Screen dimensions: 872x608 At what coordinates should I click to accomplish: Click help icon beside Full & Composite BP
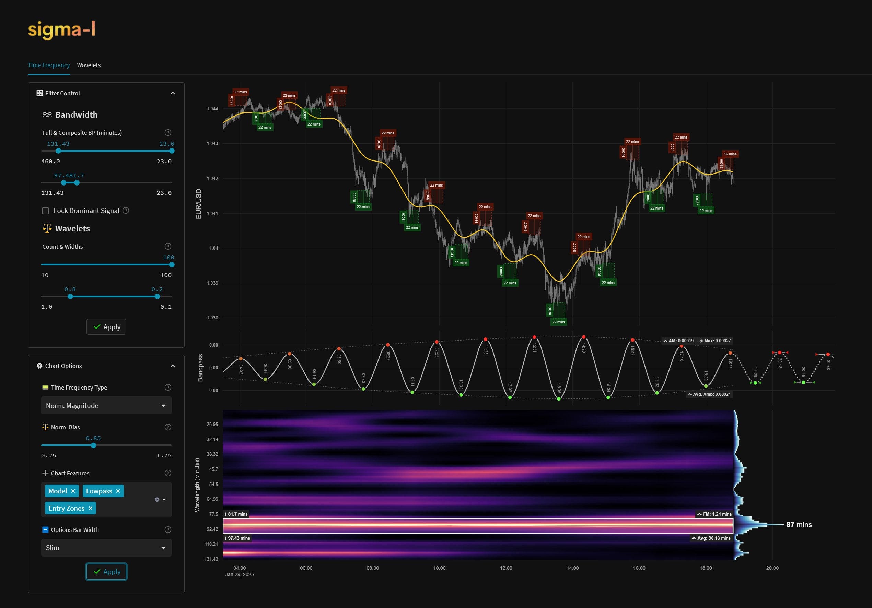[x=168, y=132]
